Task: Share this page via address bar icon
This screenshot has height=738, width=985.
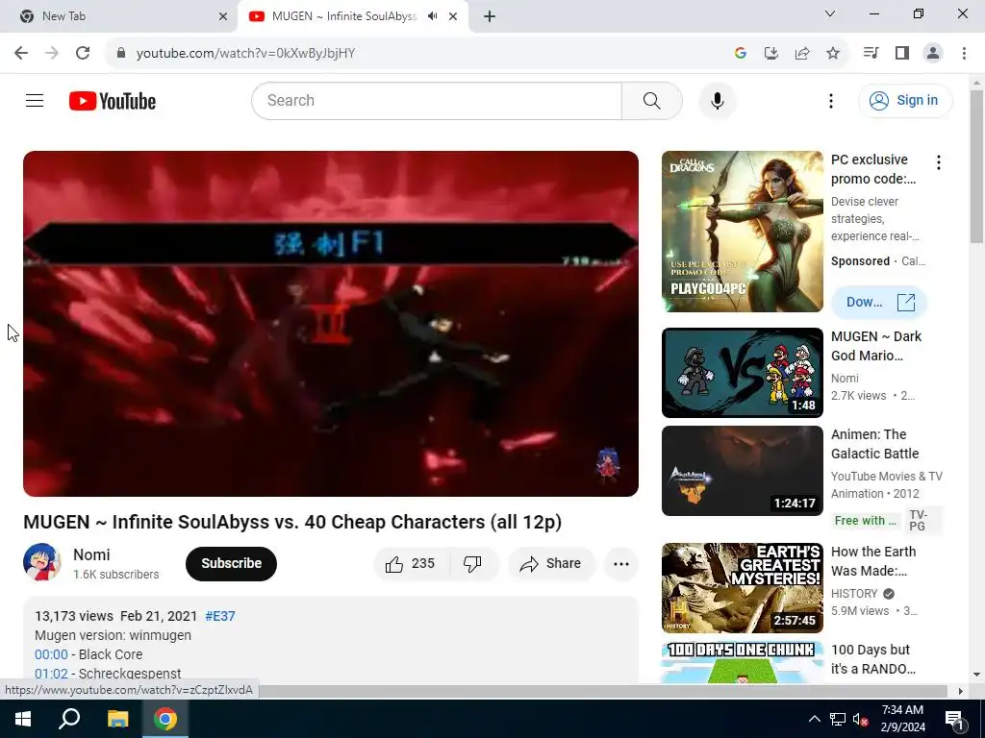Action: coord(801,53)
